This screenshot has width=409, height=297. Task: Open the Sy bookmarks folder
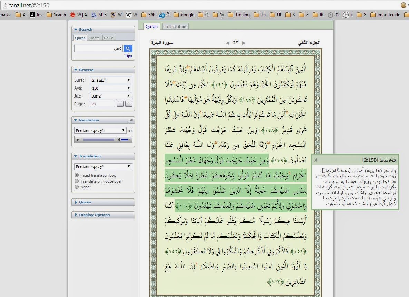(x=218, y=15)
